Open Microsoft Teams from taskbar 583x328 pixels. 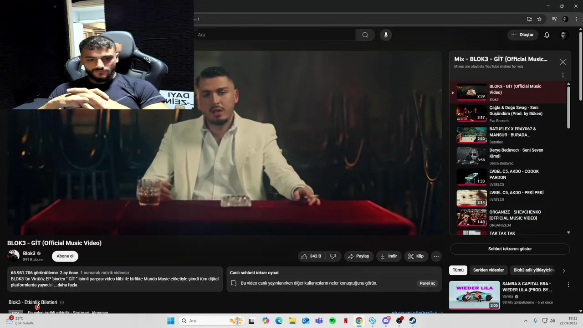coord(319,321)
